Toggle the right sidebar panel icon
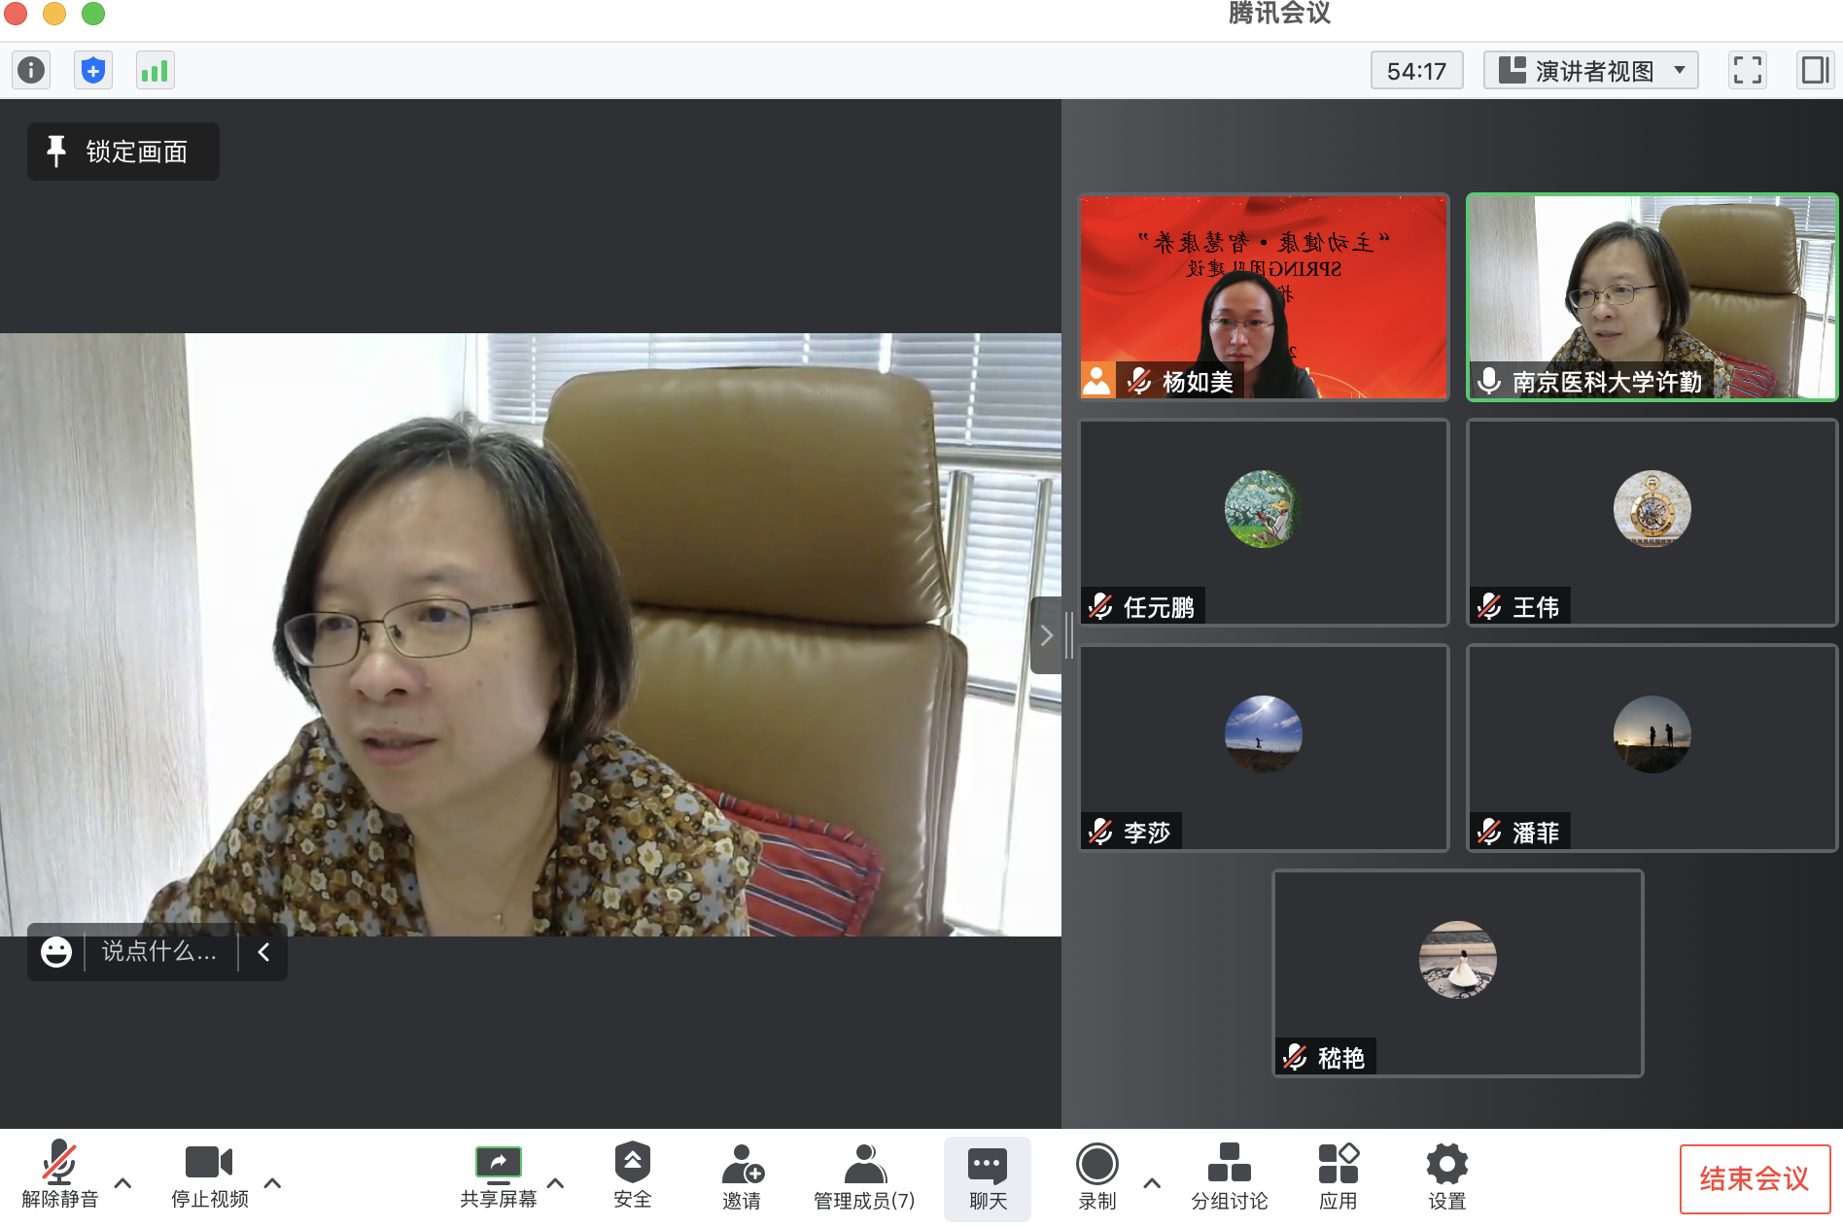This screenshot has width=1843, height=1226. tap(1814, 70)
